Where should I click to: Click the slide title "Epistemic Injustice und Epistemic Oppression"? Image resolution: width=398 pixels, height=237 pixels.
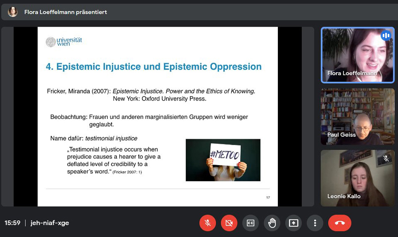point(153,67)
